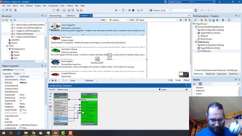This screenshot has height=136, width=242.
Task: Open the Default Layout dropdown
Action: point(180,2)
